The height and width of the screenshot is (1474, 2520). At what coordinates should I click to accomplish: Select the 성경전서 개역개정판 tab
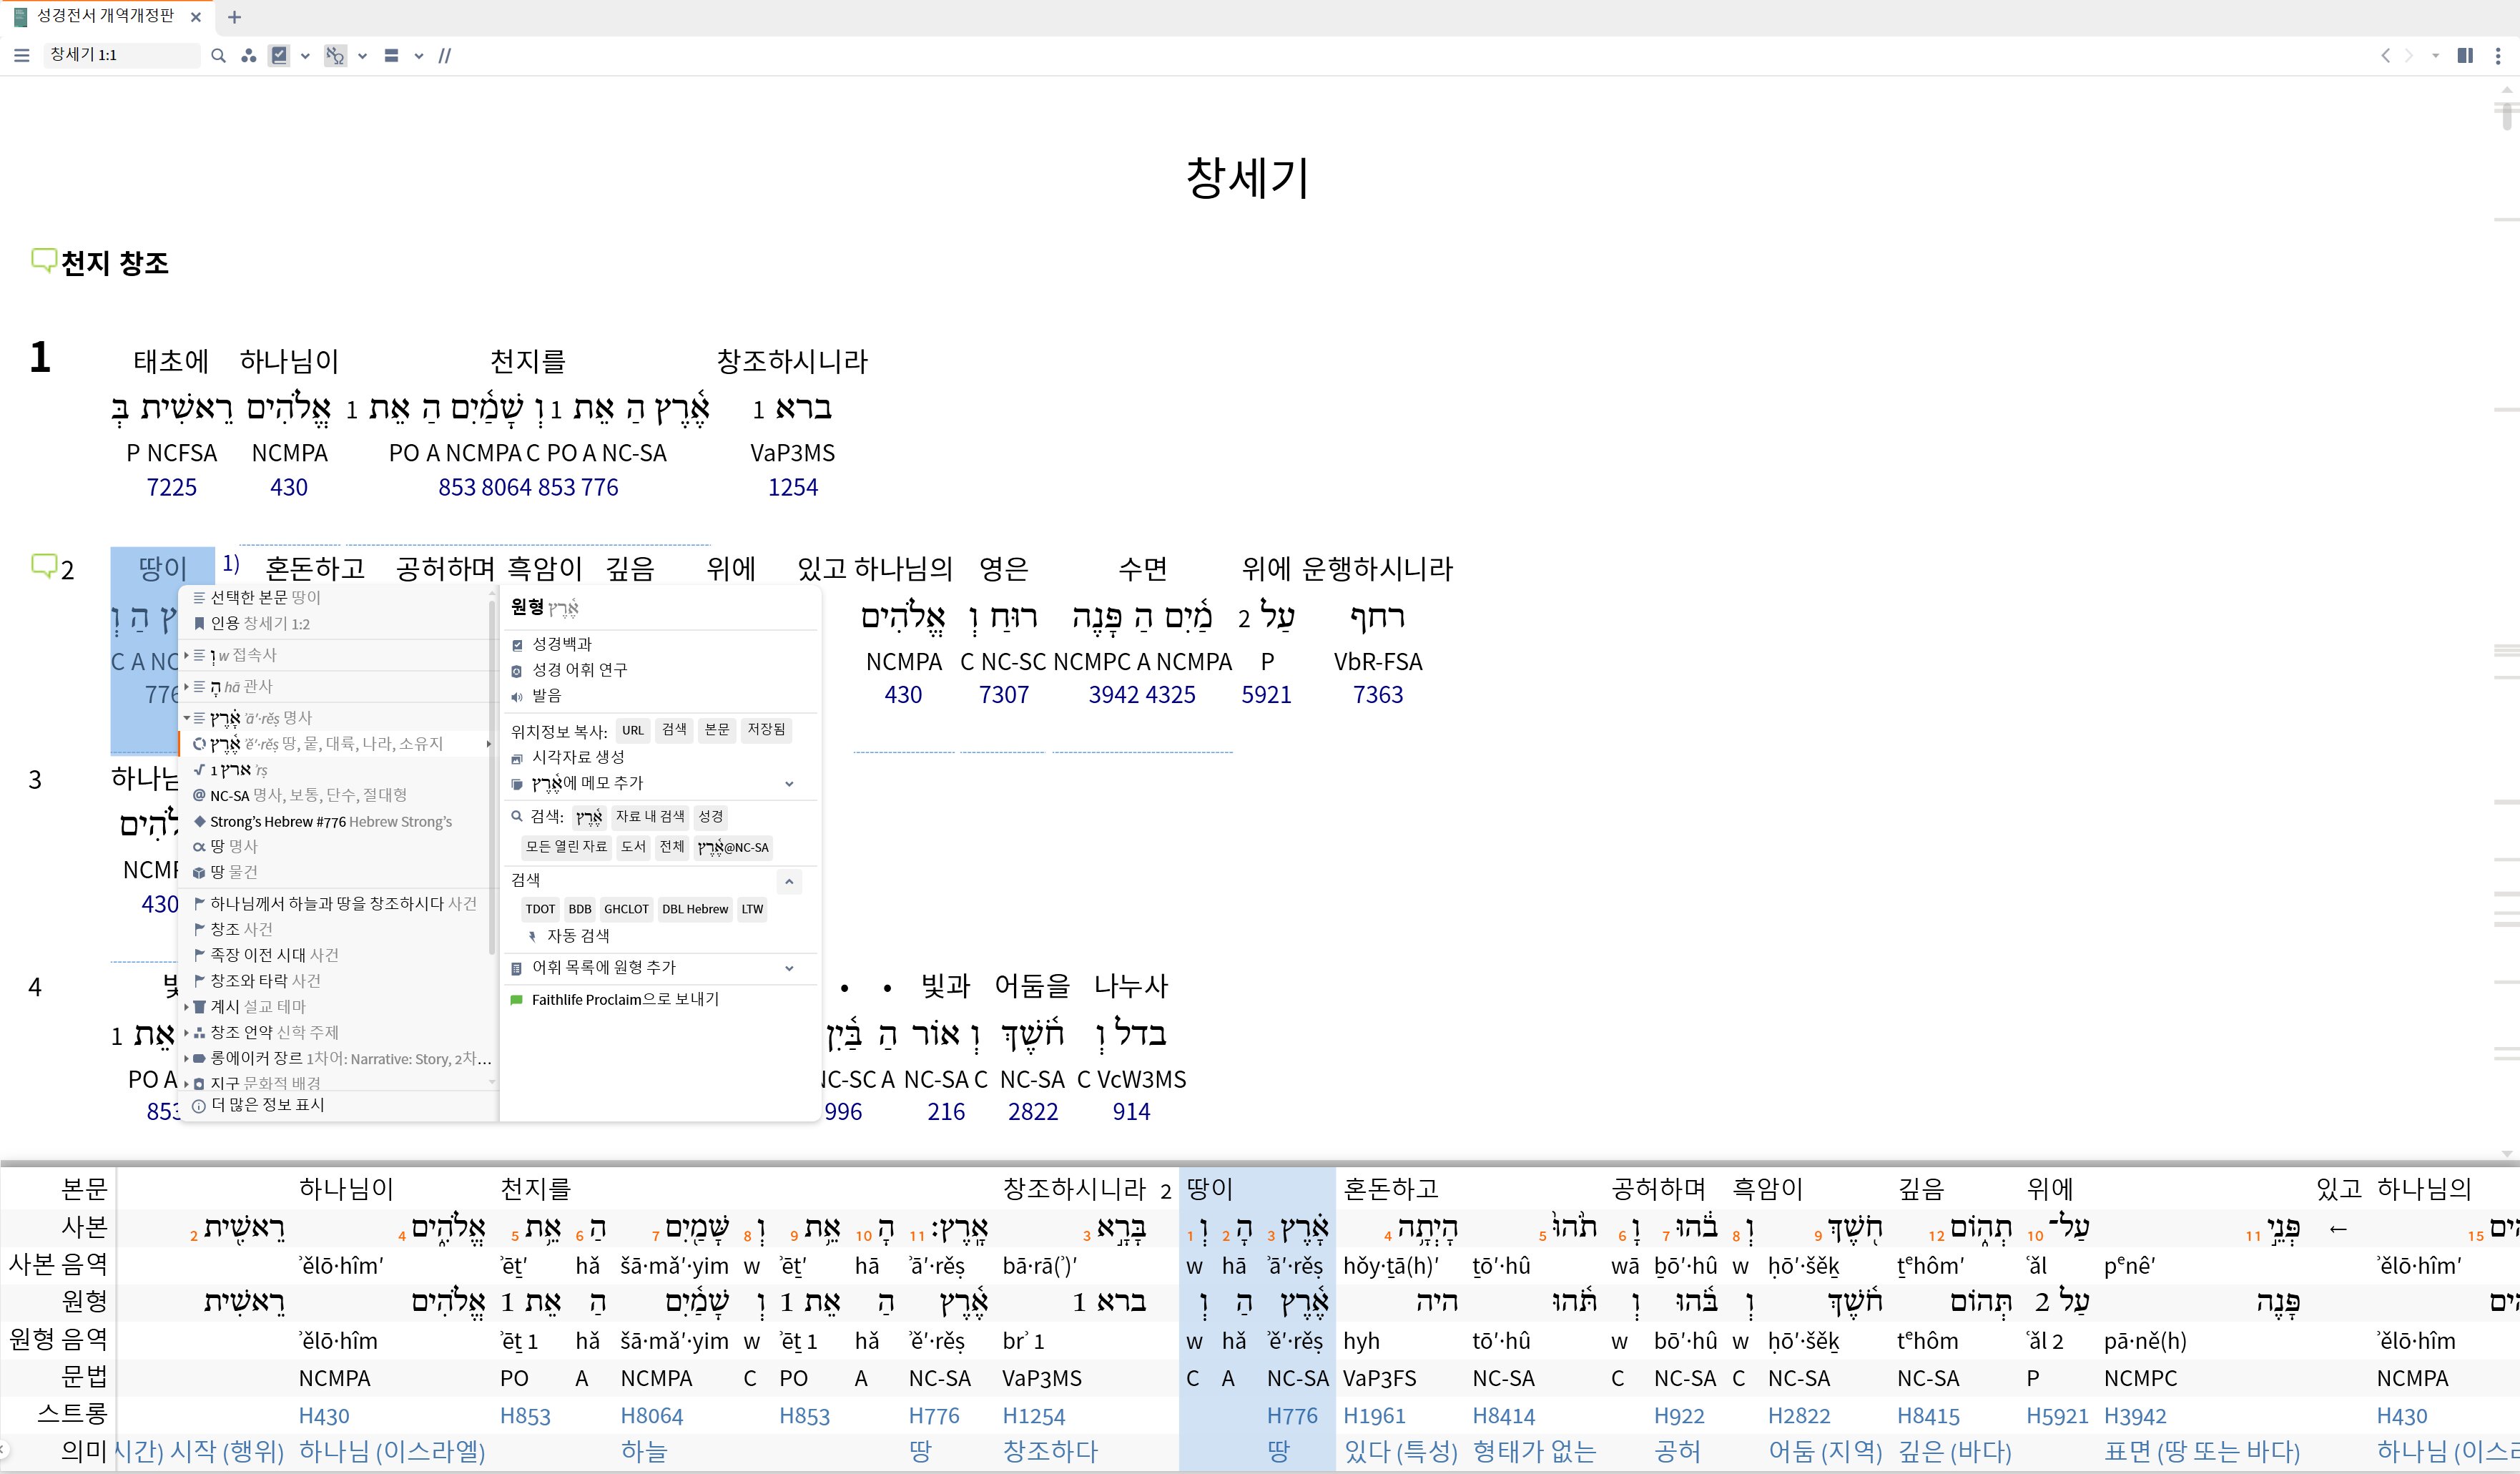click(x=106, y=16)
